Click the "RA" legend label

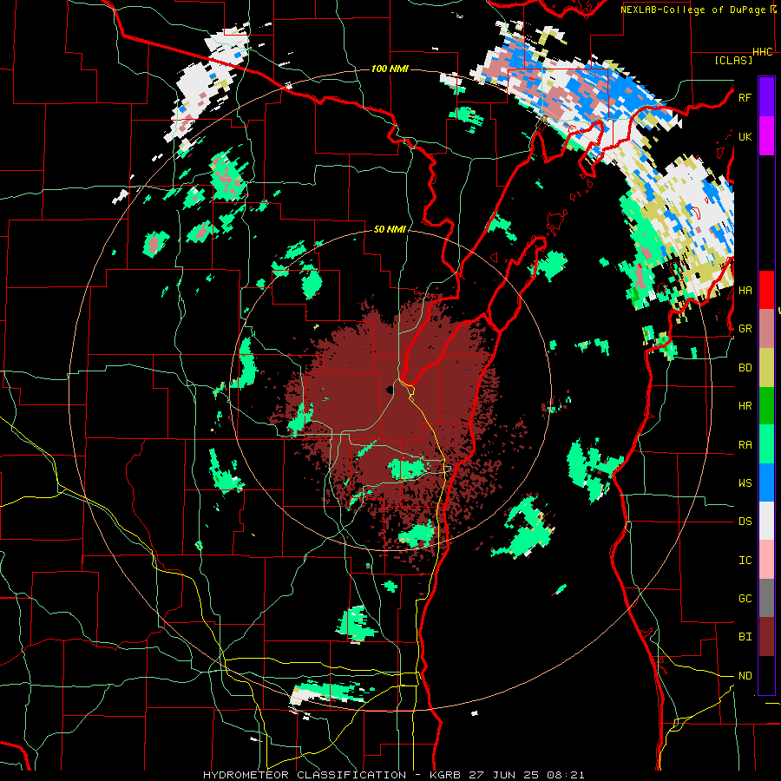(745, 445)
